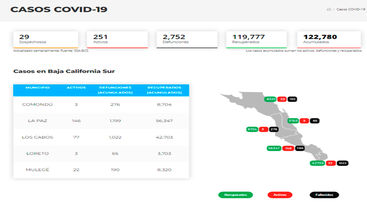Select the 251 Activos stat card
This screenshot has width=367, height=202.
(117, 40)
